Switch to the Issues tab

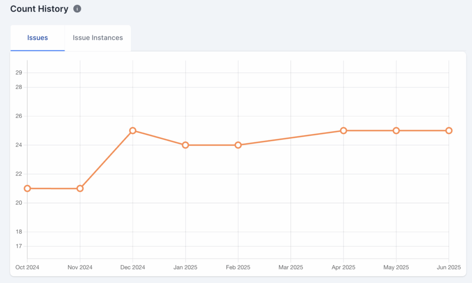pyautogui.click(x=37, y=38)
